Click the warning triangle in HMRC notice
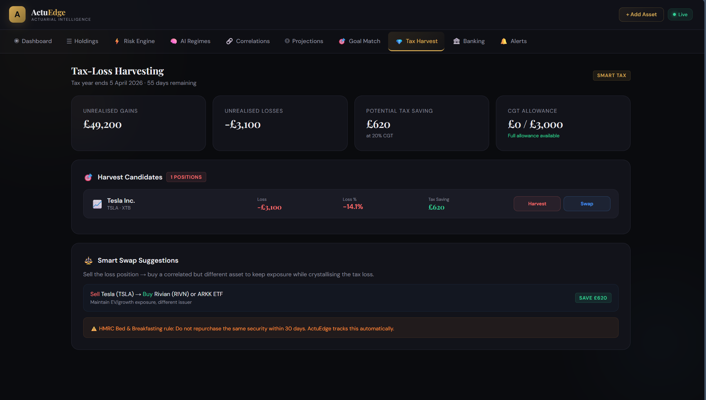This screenshot has width=706, height=400. point(94,329)
